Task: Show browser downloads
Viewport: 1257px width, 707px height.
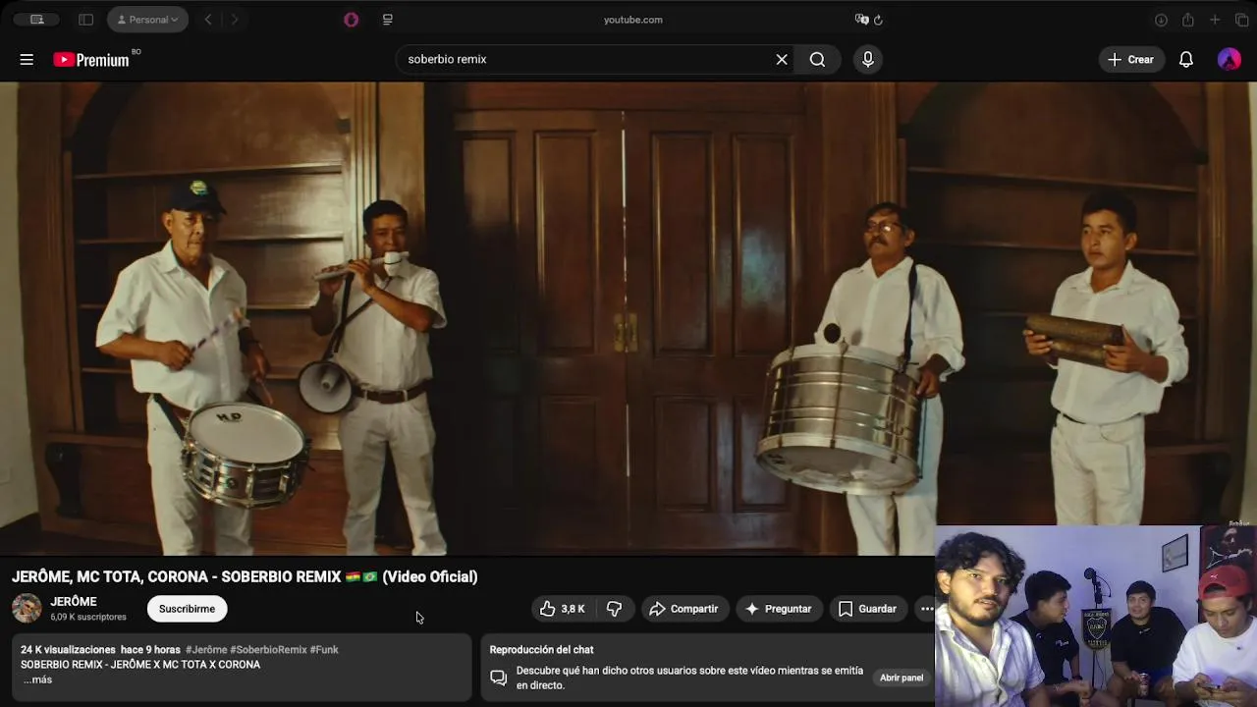Action: [x=1161, y=20]
